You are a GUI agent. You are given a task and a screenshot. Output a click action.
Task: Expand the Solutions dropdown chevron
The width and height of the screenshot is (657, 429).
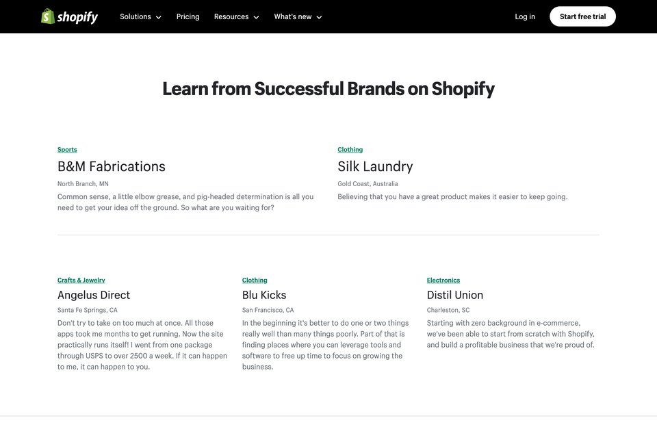[158, 17]
